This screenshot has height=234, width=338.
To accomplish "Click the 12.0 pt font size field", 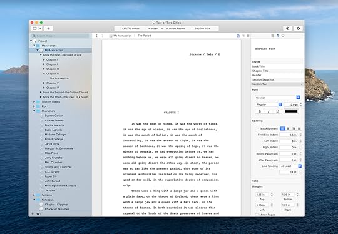I will (x=291, y=104).
